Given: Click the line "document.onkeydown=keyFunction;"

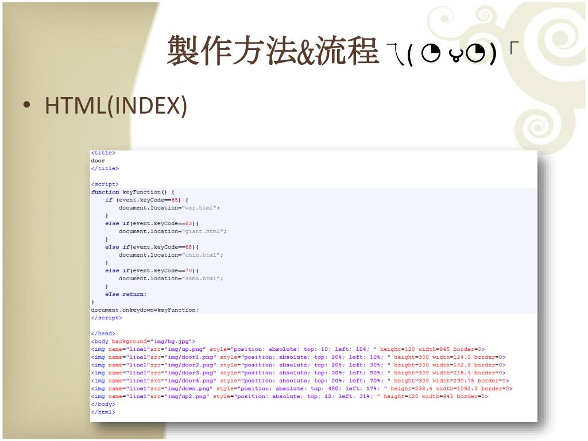Looking at the screenshot, I should pos(145,310).
